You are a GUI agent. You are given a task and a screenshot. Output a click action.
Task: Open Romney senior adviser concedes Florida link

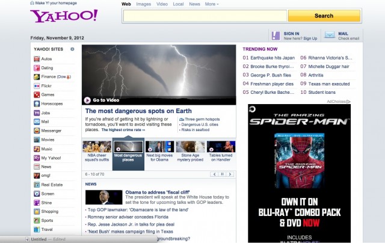[128, 217]
